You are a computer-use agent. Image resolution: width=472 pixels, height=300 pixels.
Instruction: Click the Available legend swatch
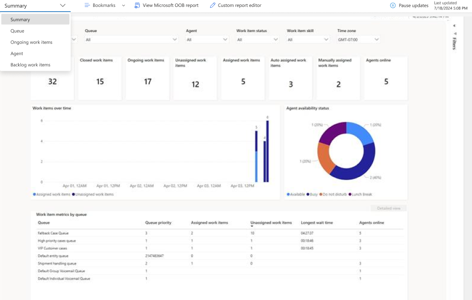(x=288, y=194)
